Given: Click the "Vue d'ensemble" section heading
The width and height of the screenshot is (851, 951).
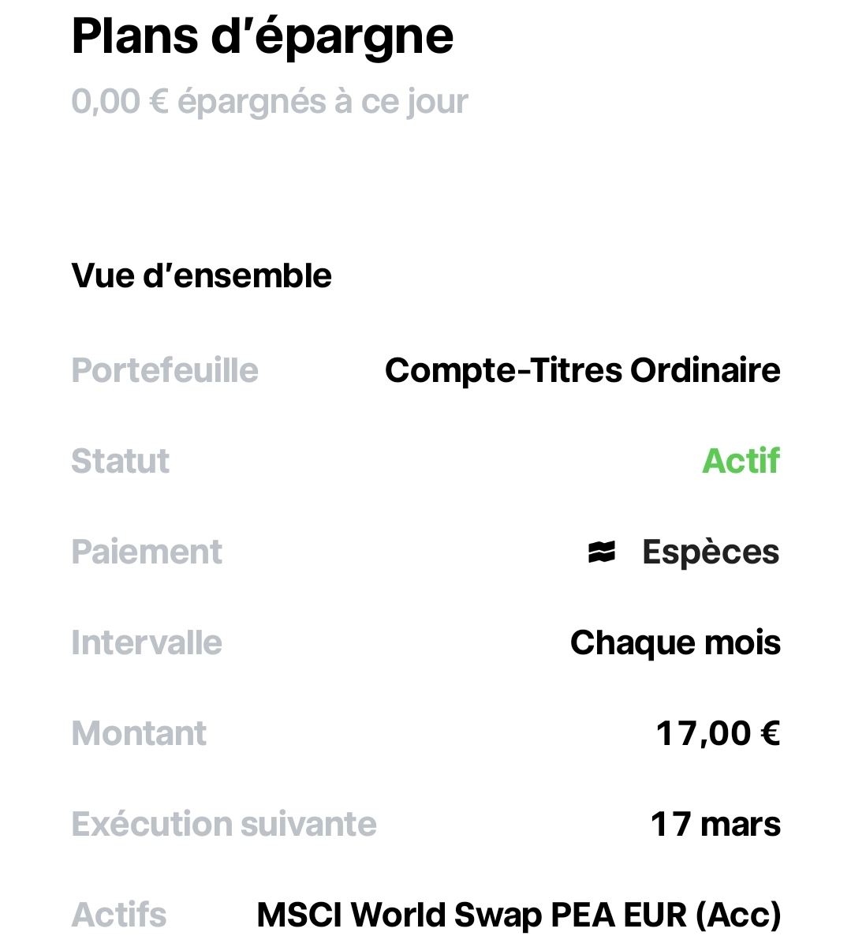Looking at the screenshot, I should [201, 275].
